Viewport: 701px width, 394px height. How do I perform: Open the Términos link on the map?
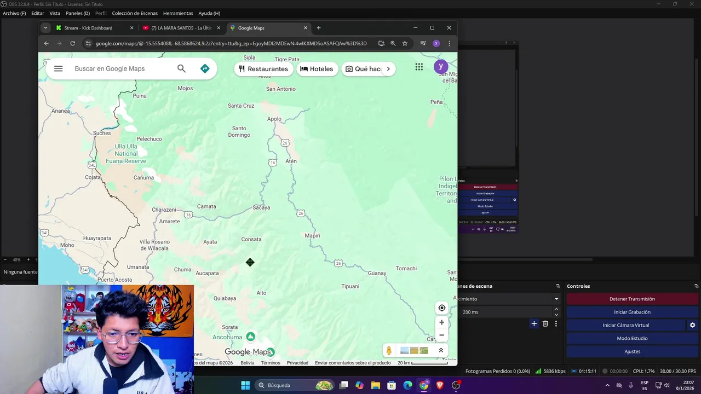[x=271, y=363]
